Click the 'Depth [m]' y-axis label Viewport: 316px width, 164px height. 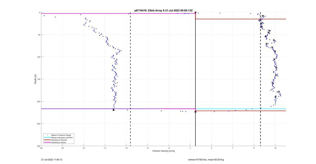(35, 79)
